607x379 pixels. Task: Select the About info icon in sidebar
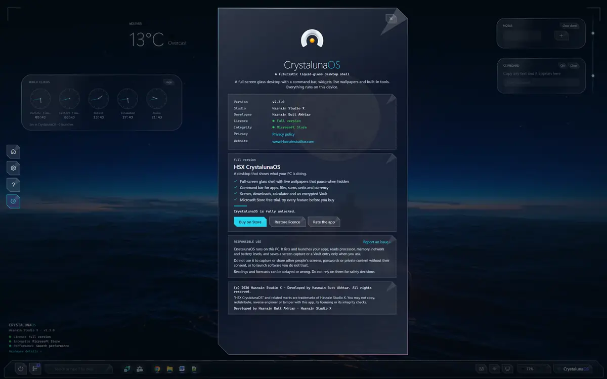(13, 201)
